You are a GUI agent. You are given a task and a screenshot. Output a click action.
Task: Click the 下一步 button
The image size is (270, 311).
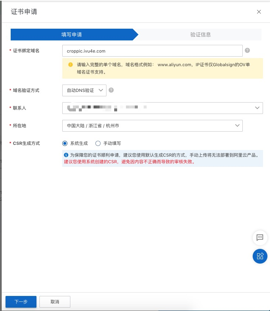[21, 301]
